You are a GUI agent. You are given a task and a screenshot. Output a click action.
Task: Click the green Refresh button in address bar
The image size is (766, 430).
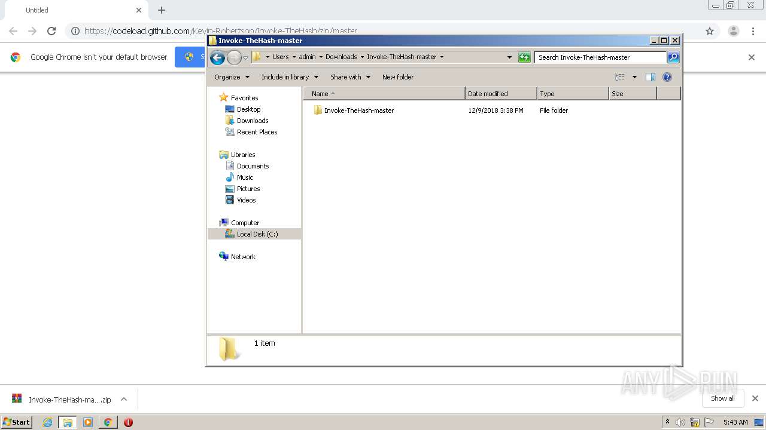(524, 57)
